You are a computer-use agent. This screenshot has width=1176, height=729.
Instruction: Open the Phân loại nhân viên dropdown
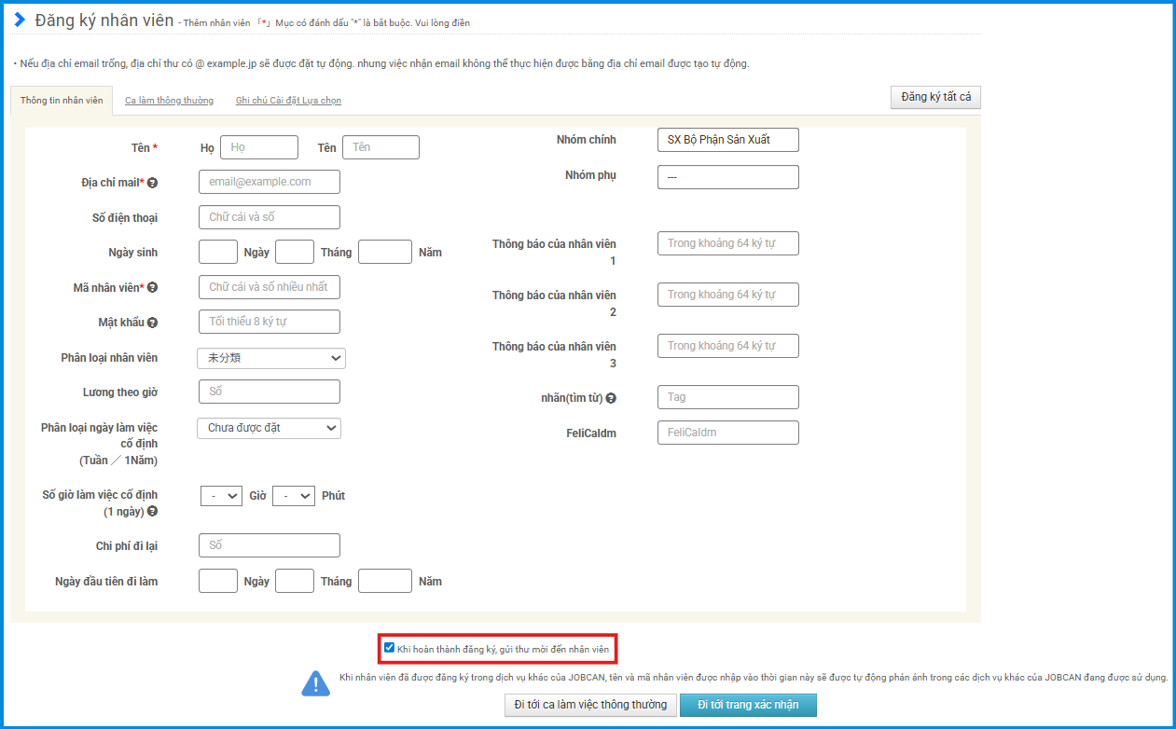pos(270,358)
